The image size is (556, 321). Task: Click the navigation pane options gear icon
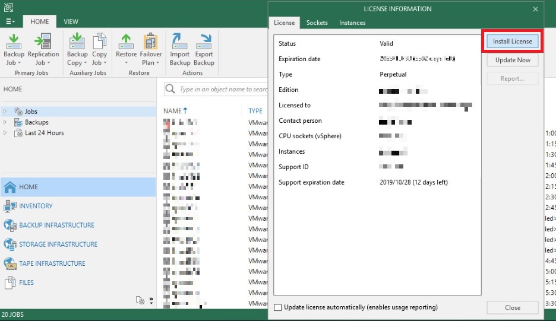pos(140,300)
